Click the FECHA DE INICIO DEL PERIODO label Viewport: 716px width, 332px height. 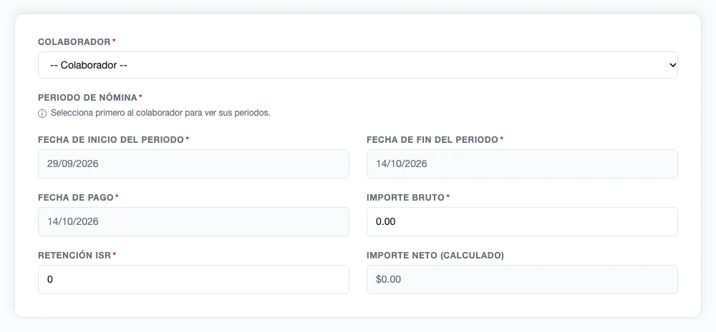pos(111,139)
